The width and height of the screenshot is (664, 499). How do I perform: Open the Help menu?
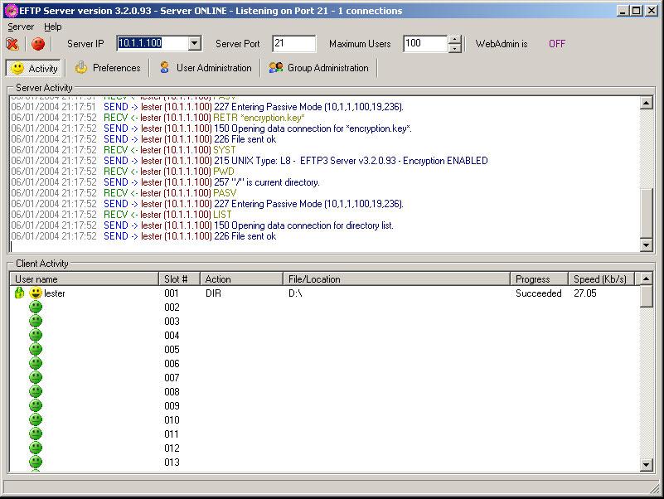coord(52,27)
